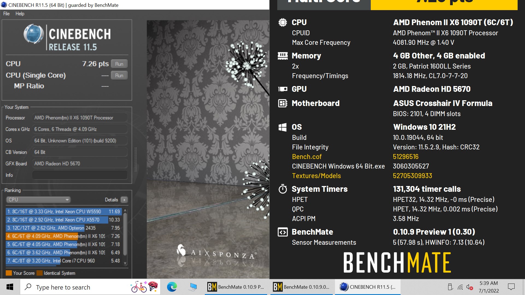This screenshot has height=295, width=525.
Task: Open the taskbar clock and date
Action: [x=489, y=287]
